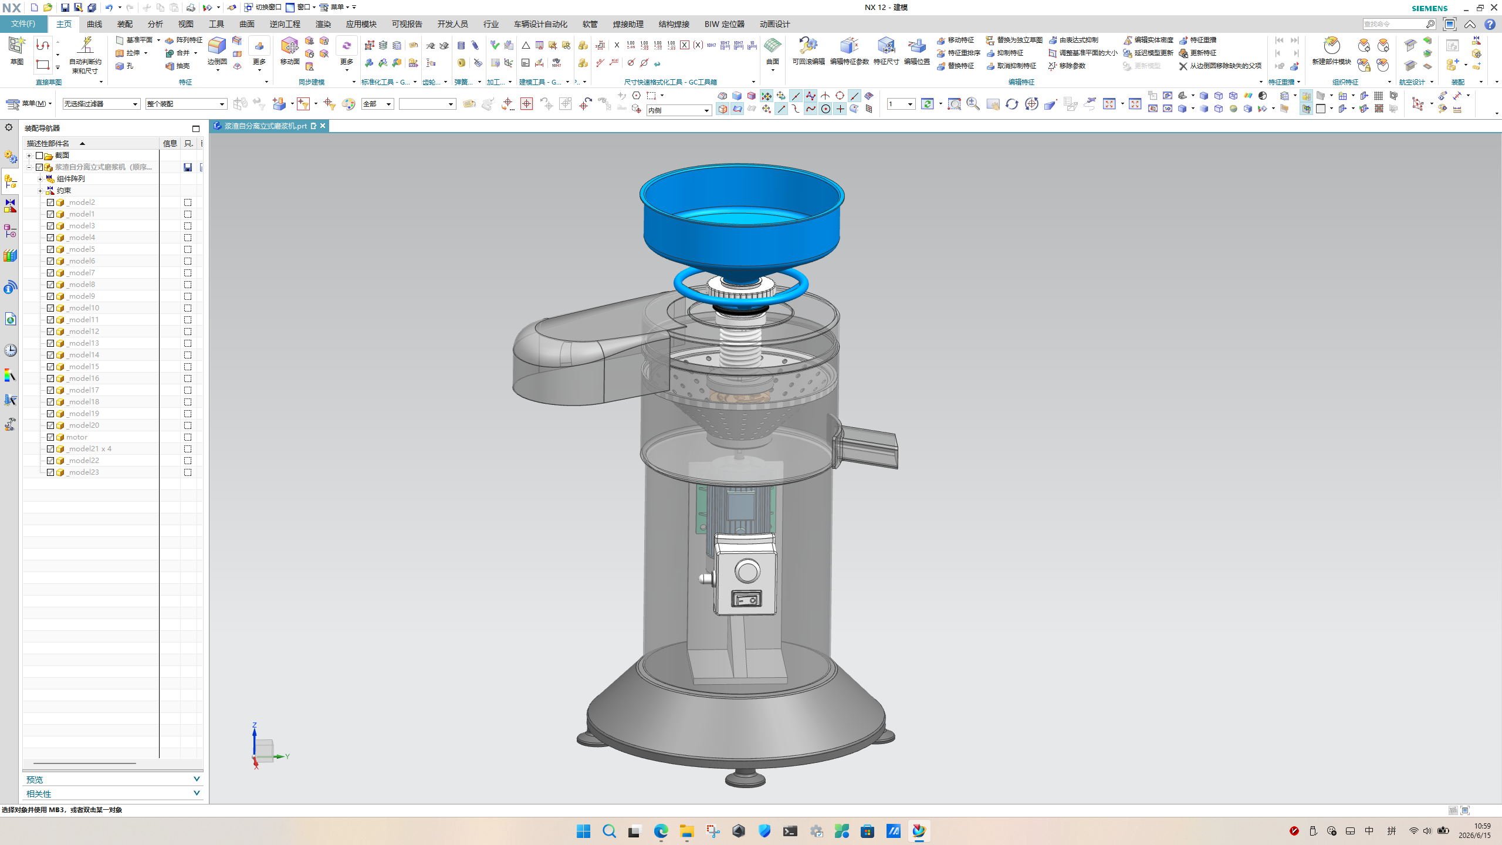1502x845 pixels.
Task: Expand the 约束 constraints tree node
Action: click(40, 191)
